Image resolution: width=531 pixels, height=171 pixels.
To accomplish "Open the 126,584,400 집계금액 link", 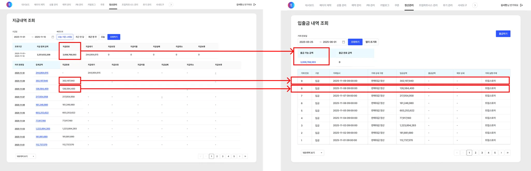I will 42,89.
